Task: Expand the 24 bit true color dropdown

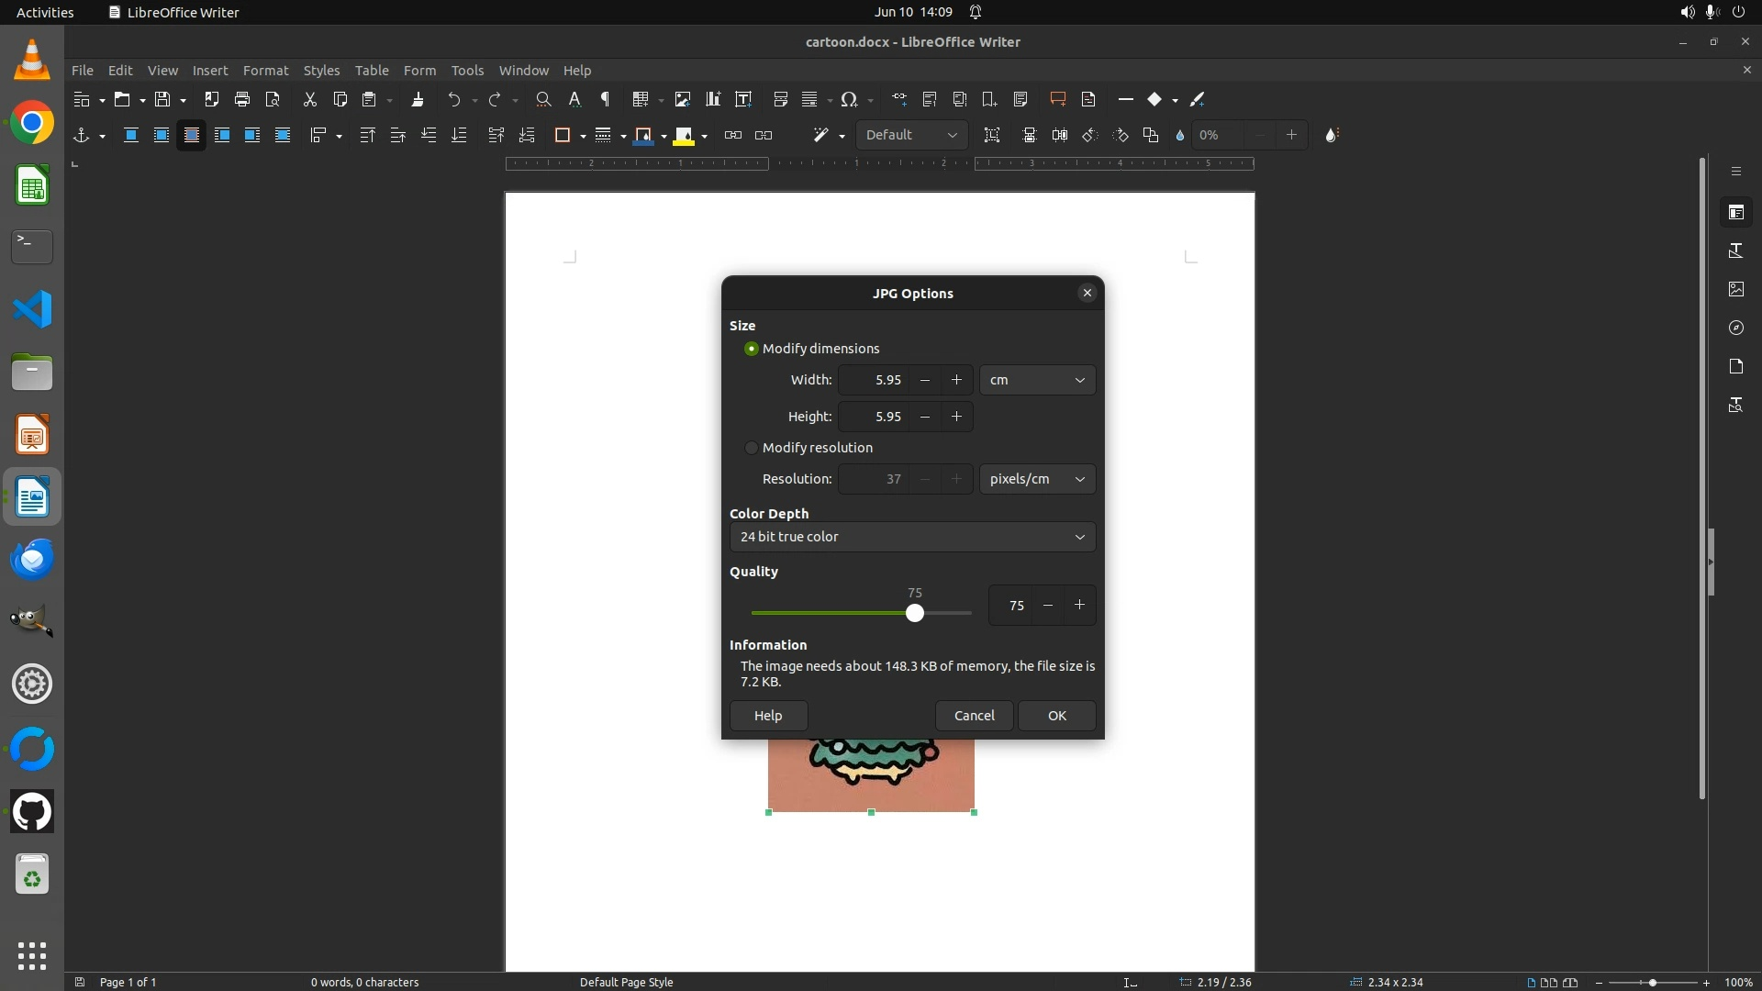Action: (912, 537)
